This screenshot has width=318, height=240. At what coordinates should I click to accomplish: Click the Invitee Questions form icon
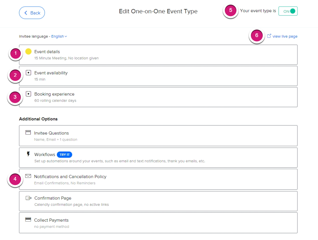point(28,133)
